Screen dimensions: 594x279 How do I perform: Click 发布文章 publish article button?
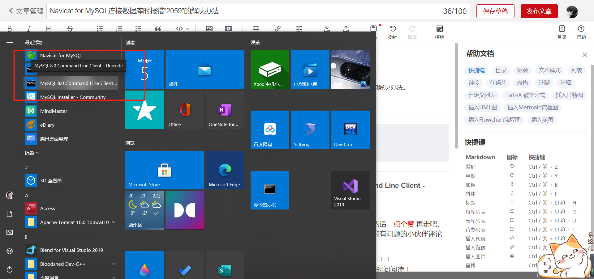pos(539,11)
